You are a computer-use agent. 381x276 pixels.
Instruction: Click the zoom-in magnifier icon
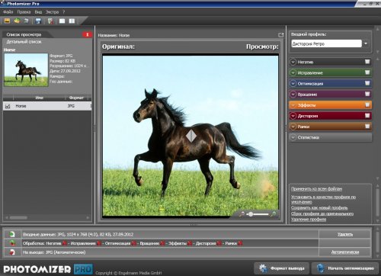click(x=273, y=214)
